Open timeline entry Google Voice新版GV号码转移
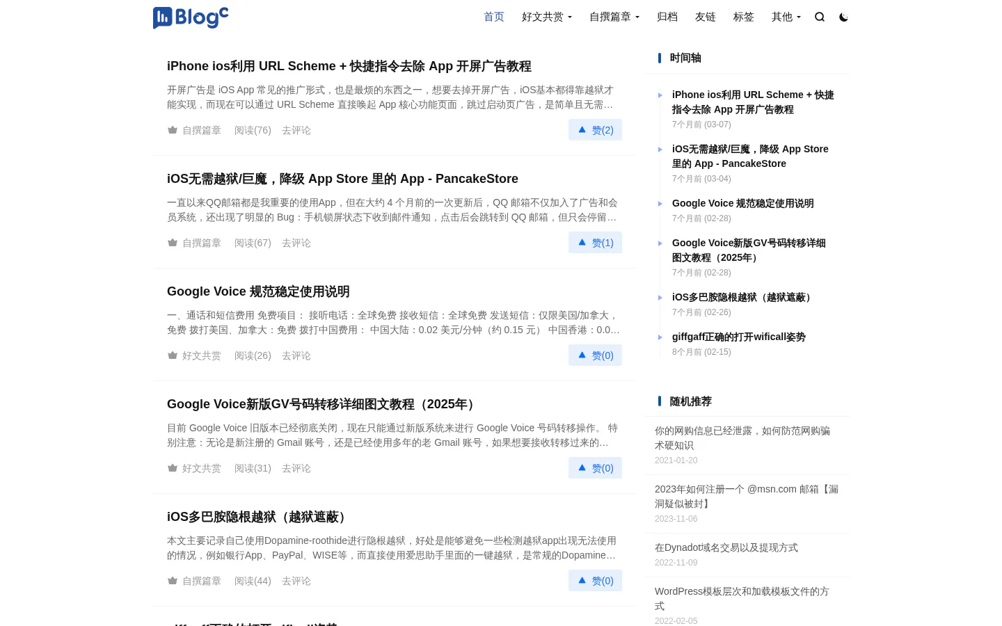 749,250
